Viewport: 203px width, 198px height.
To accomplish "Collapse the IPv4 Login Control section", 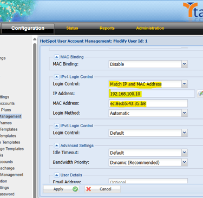I will point(56,77).
